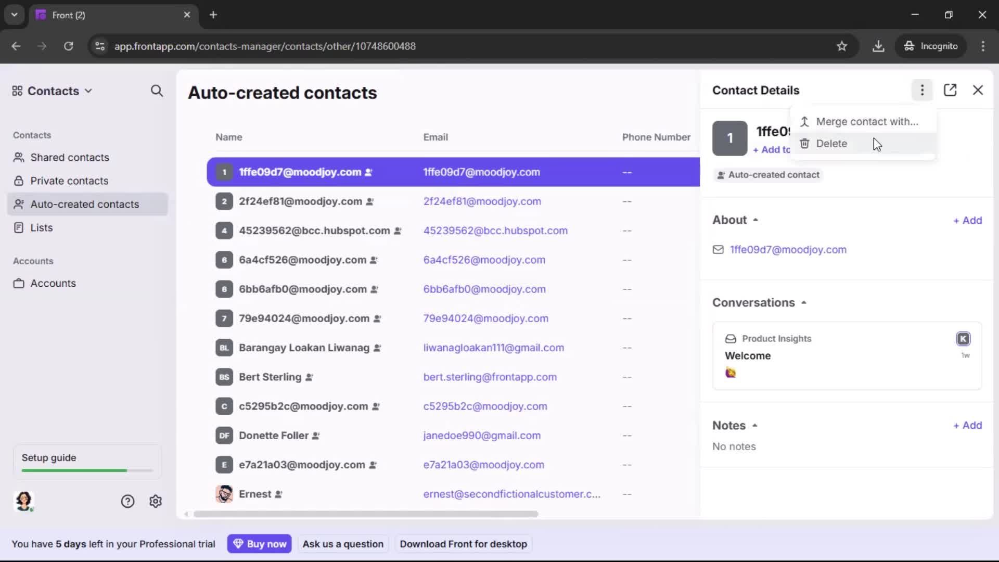Screen dimensions: 999x562
Task: Click the email envelope icon under About
Action: pos(719,250)
